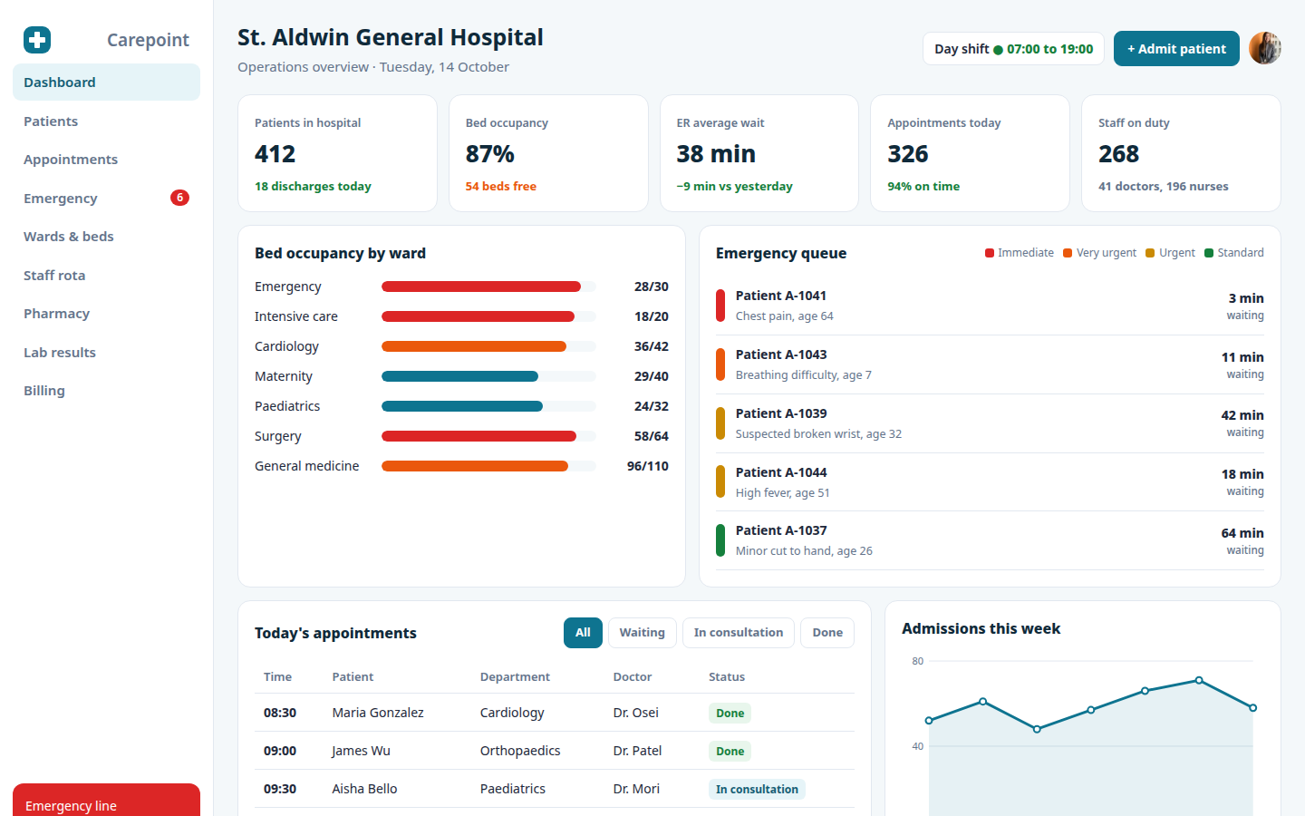Open Patient A-1037 minor cut entry
The height and width of the screenshot is (816, 1305).
click(x=990, y=540)
